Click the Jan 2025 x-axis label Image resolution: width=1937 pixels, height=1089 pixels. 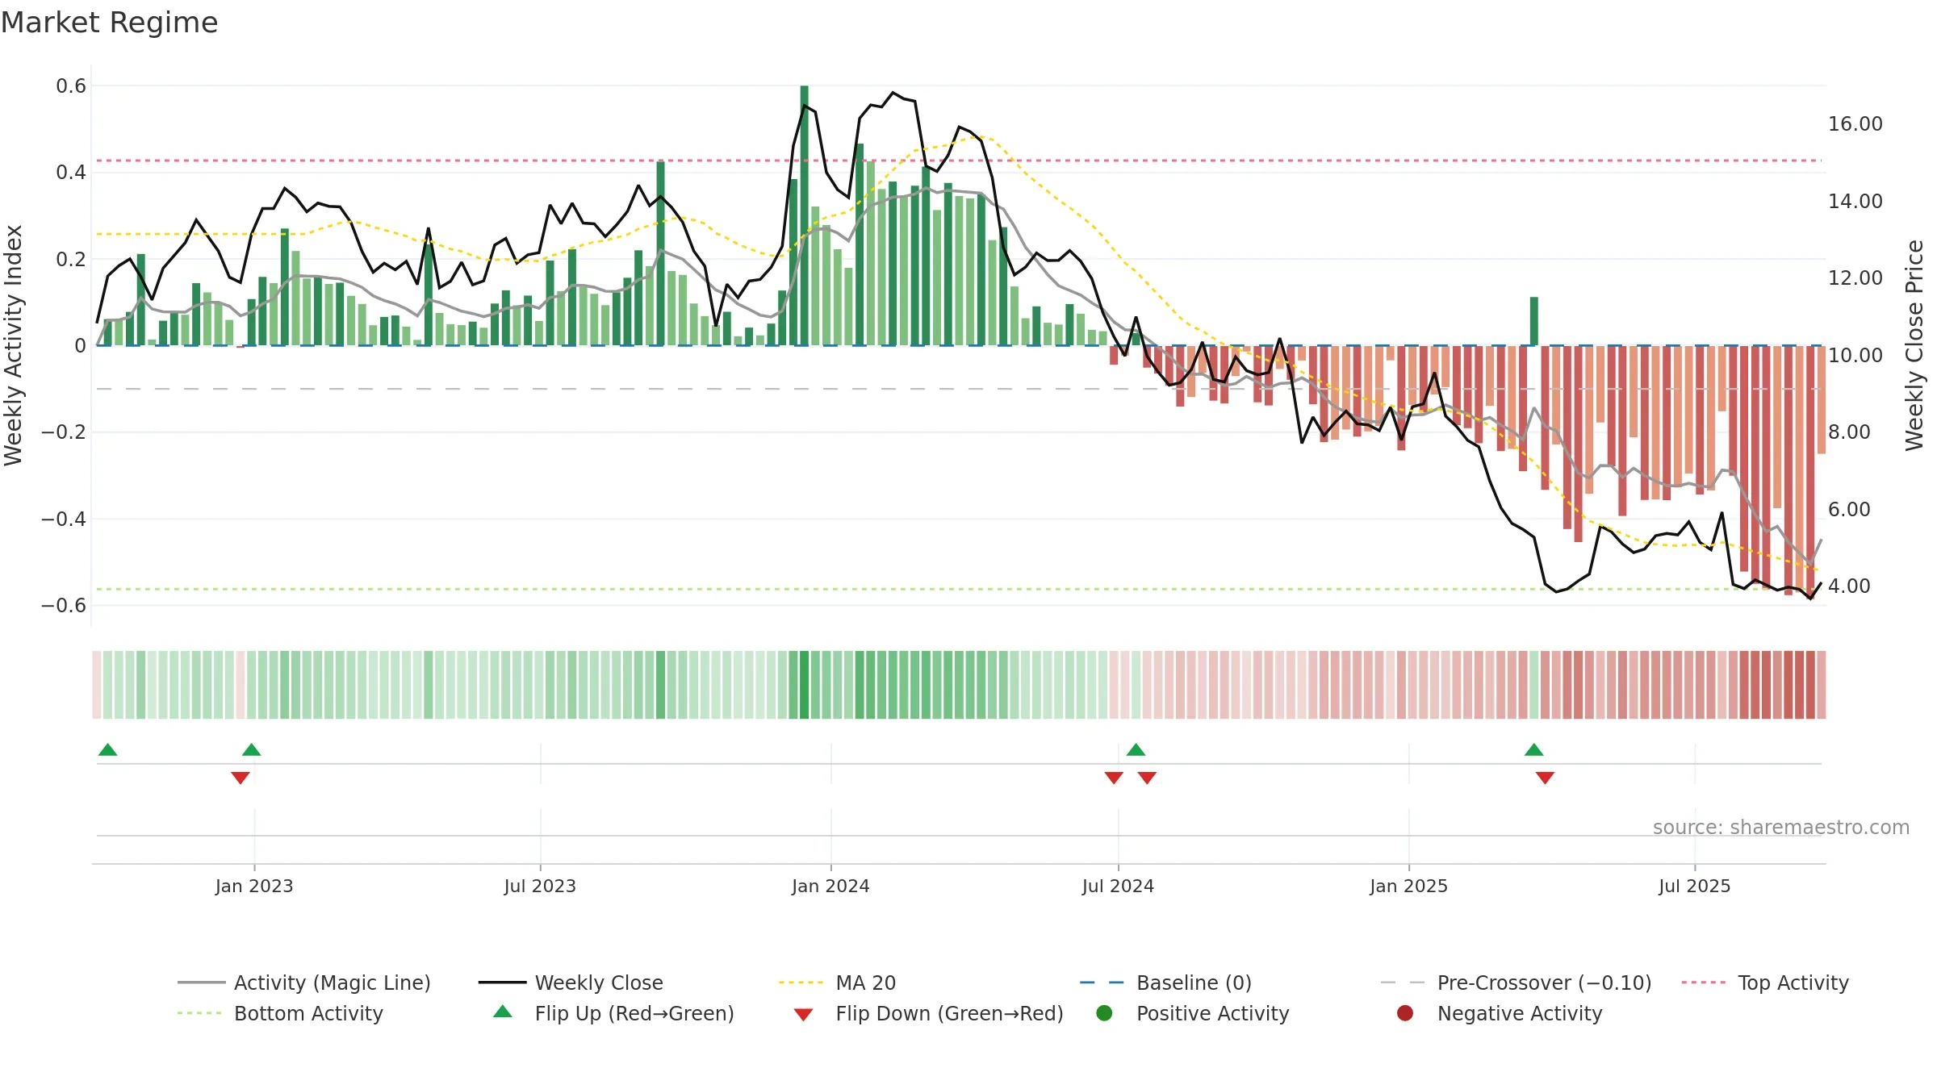1408,887
